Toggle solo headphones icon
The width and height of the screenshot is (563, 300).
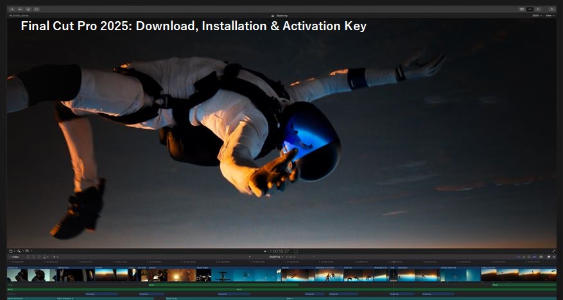pos(529,257)
